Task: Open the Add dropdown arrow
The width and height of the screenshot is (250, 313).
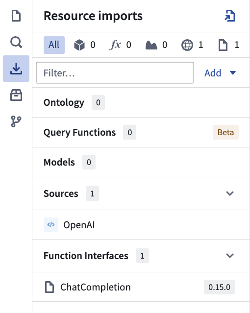Action: (233, 73)
